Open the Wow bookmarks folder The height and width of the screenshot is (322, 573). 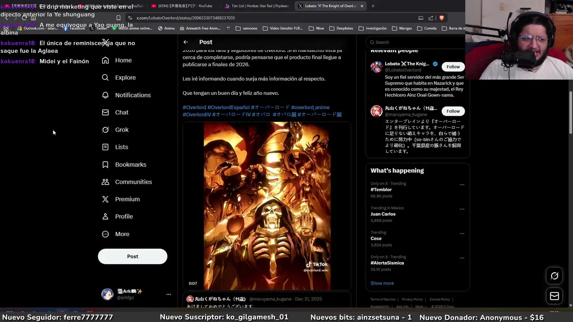(x=316, y=28)
